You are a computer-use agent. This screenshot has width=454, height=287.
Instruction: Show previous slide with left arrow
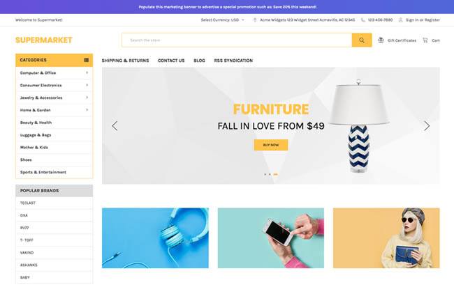coord(115,126)
